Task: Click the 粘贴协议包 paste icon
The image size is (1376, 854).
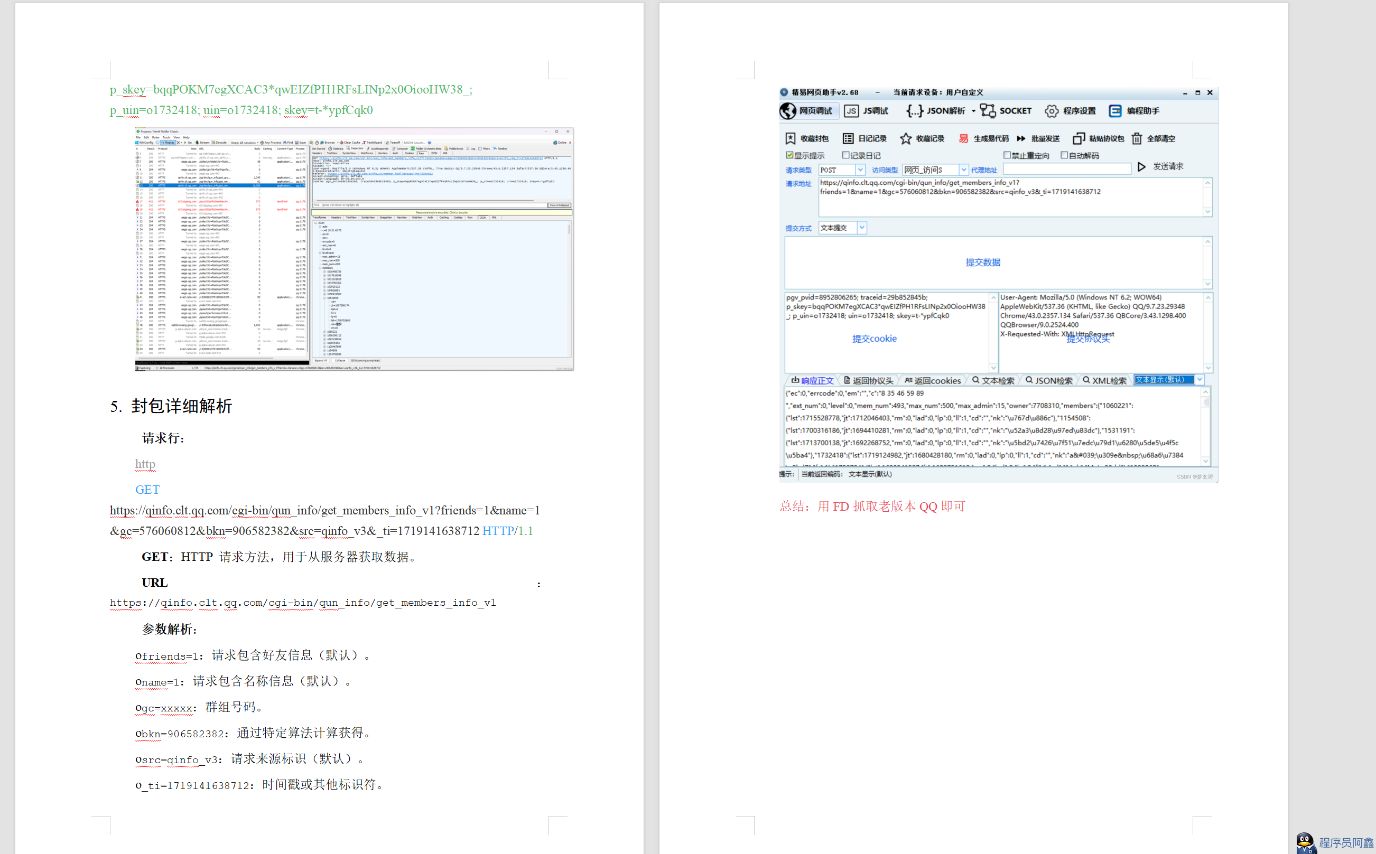Action: click(x=1079, y=138)
